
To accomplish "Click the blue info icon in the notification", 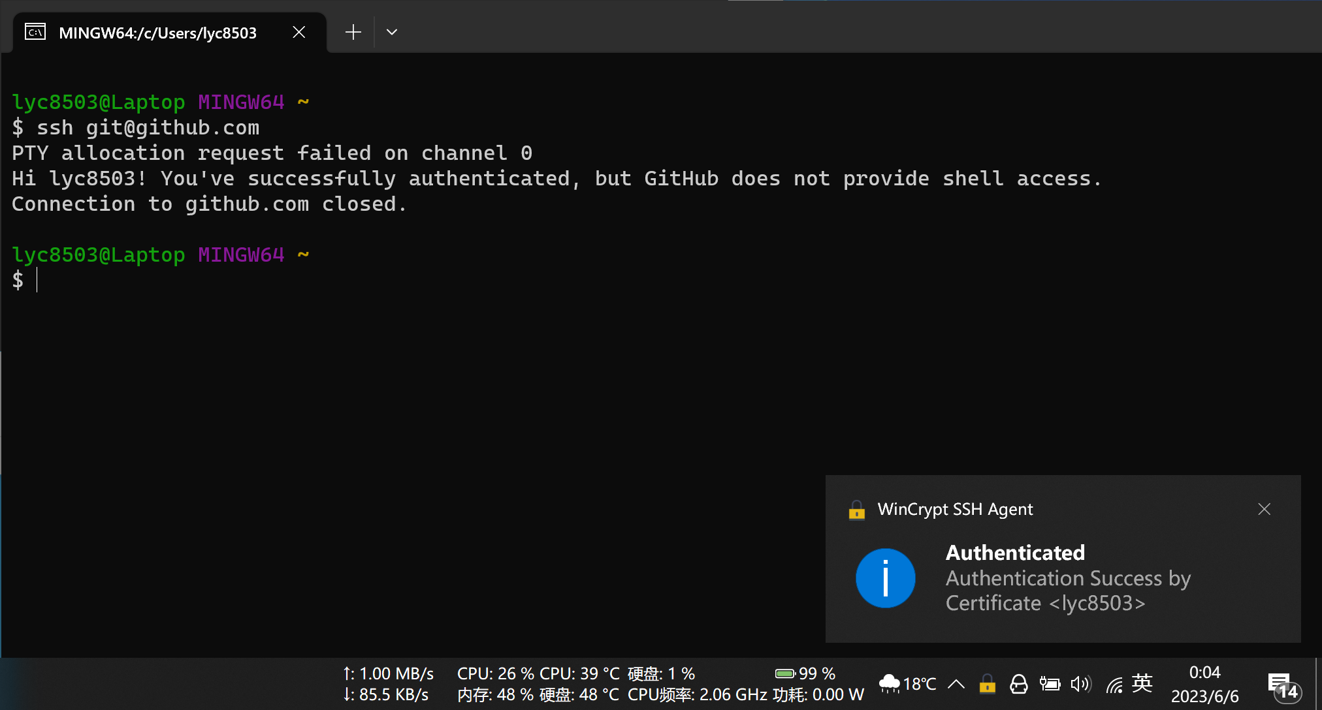I will point(886,578).
